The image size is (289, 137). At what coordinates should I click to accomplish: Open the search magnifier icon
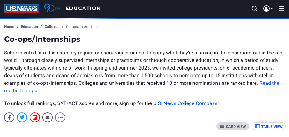pyautogui.click(x=255, y=9)
